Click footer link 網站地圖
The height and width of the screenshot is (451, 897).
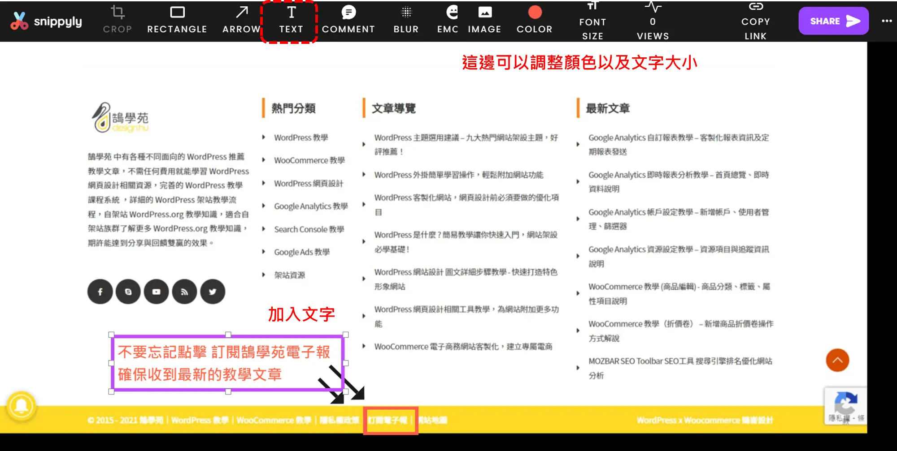point(433,420)
